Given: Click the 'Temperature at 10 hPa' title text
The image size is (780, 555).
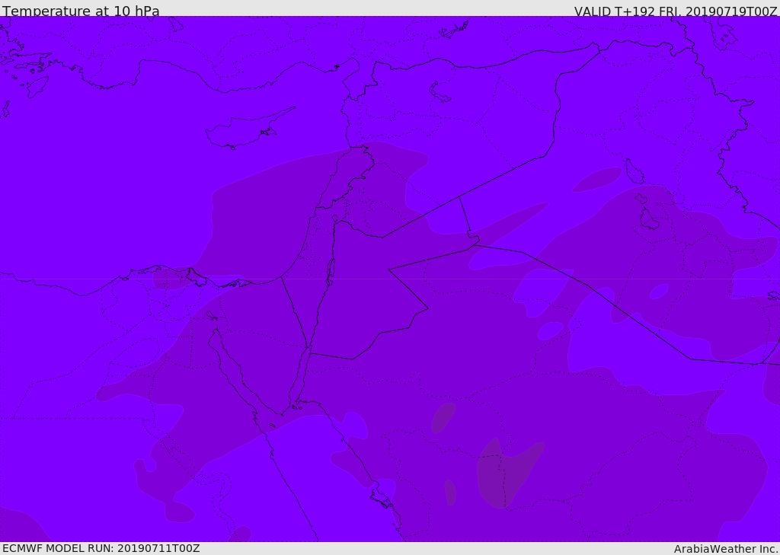Looking at the screenshot, I should click(x=81, y=11).
